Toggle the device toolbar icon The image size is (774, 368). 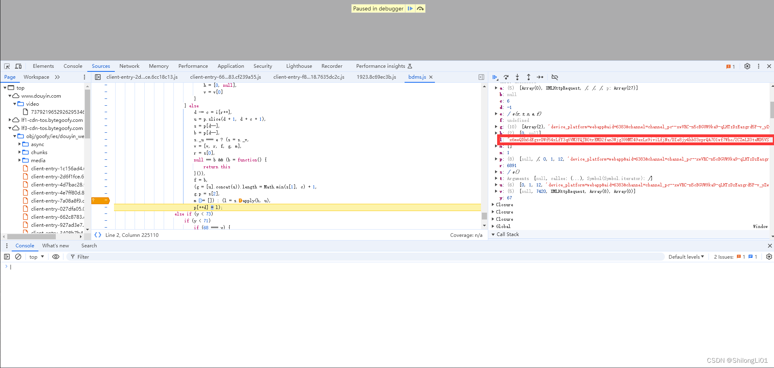[x=18, y=66]
